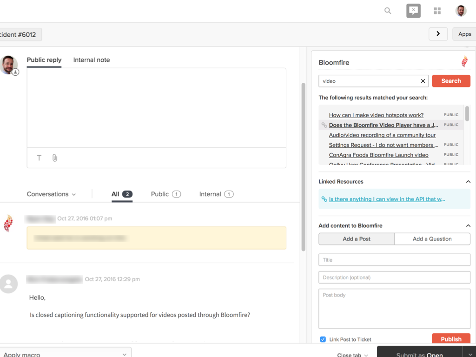
Task: Show Public conversations tab
Action: [x=166, y=194]
